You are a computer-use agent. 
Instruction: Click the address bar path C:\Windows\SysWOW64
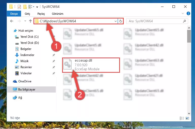click(58, 21)
